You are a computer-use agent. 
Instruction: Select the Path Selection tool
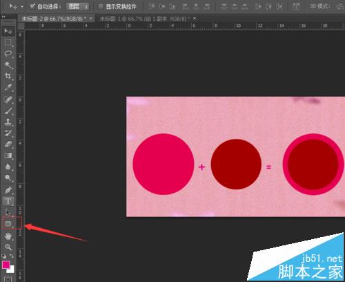[8, 212]
